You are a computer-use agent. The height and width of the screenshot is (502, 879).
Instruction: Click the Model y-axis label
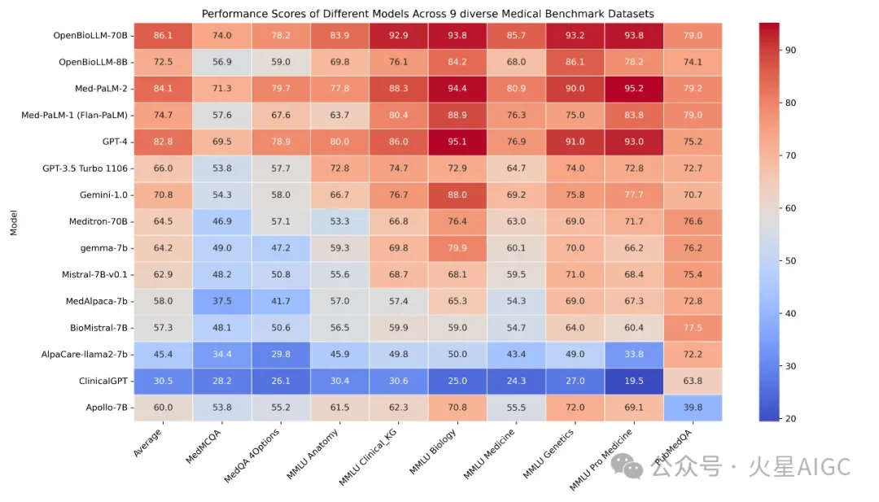pyautogui.click(x=14, y=222)
